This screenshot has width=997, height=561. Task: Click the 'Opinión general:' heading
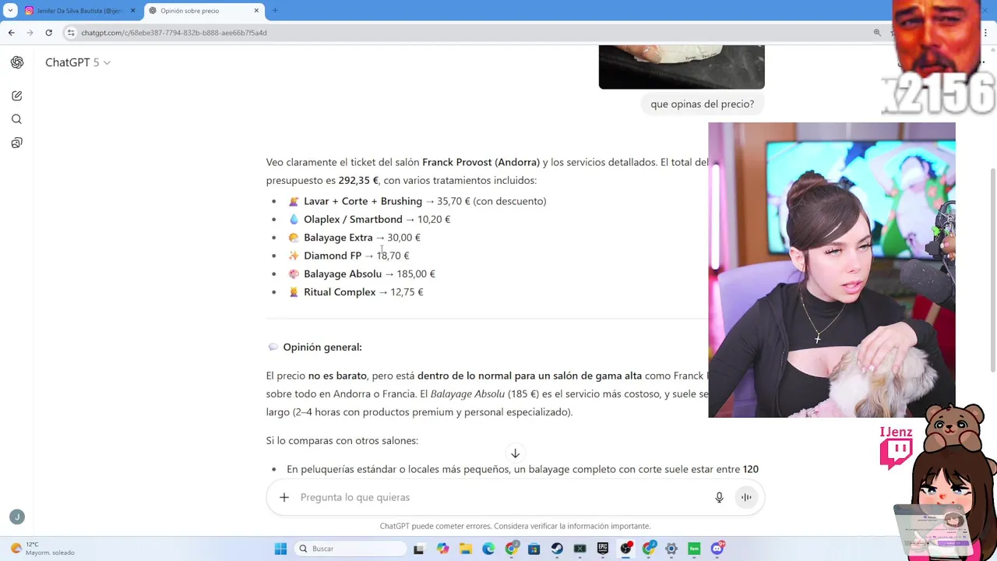tap(322, 347)
